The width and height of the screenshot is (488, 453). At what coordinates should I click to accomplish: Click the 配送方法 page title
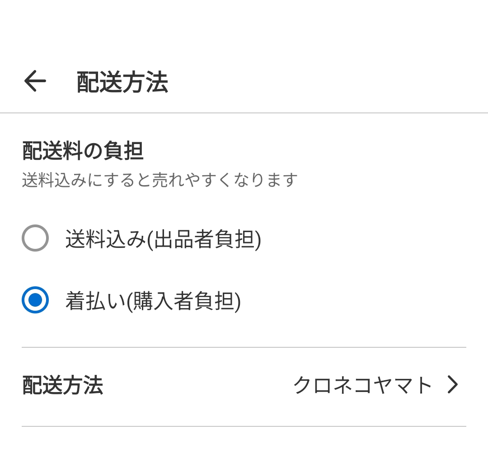pos(122,82)
